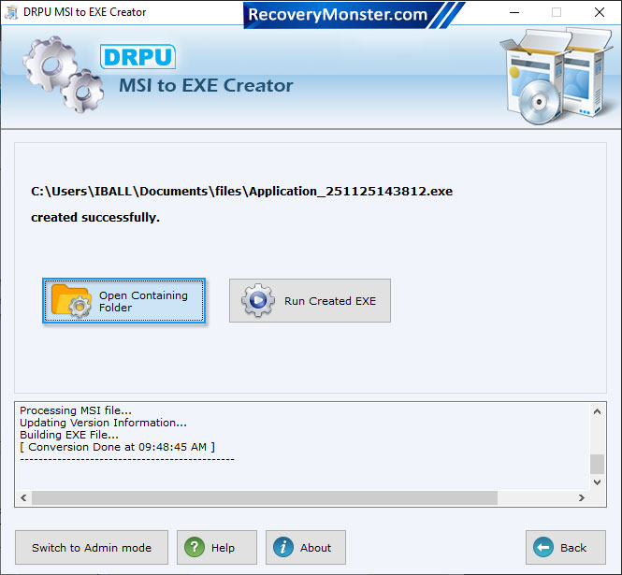This screenshot has width=622, height=575.
Task: Hit the Back arrow icon
Action: [x=543, y=548]
